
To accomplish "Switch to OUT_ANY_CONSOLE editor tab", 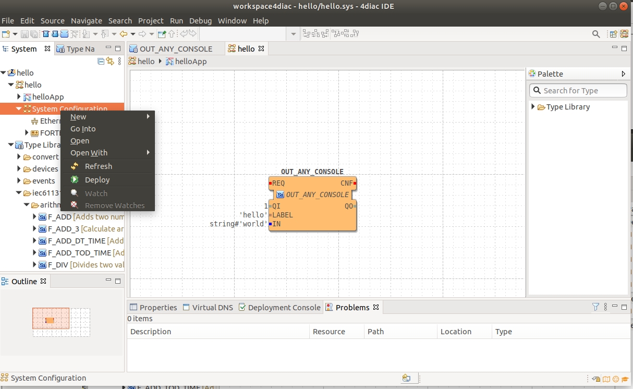I will click(x=171, y=48).
